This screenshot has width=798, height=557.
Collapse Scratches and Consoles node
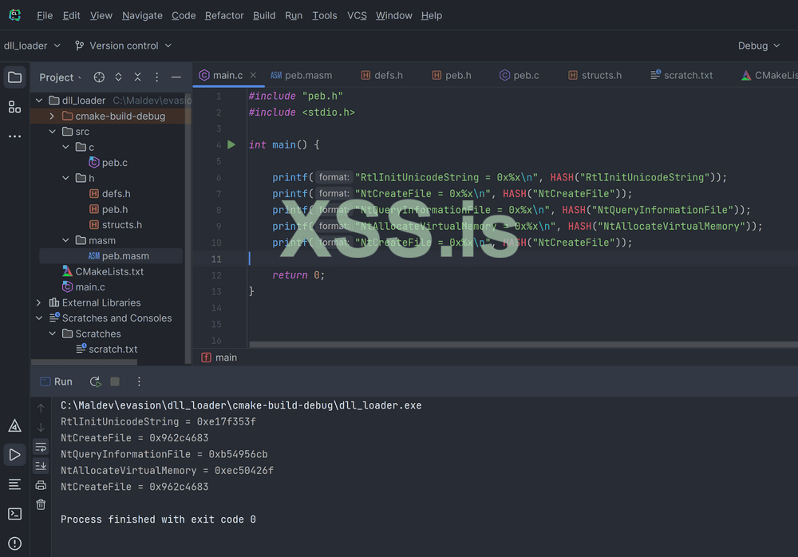tap(39, 318)
